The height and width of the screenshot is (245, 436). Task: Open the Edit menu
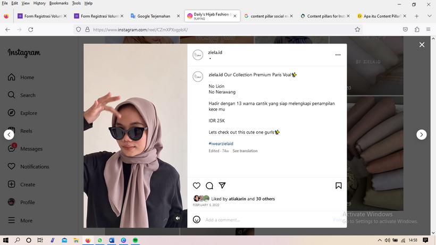(14, 3)
